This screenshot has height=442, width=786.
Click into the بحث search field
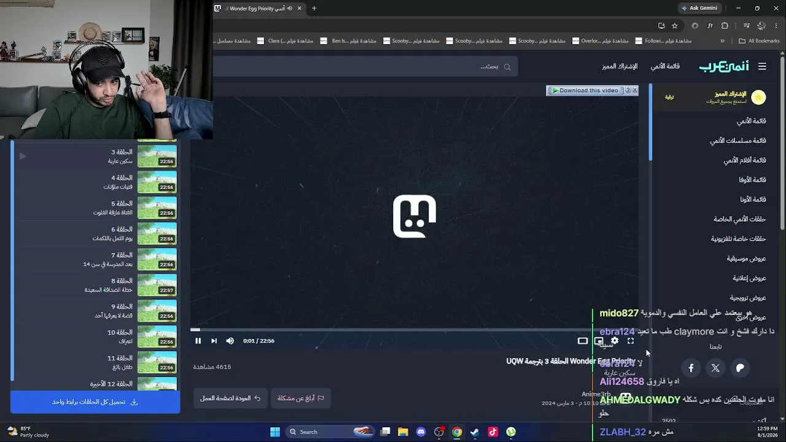tap(365, 66)
